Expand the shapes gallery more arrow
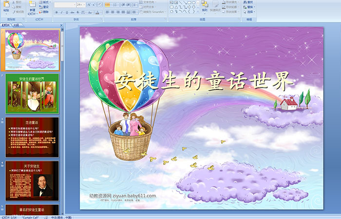The width and height of the screenshot is (341, 219). (x=198, y=11)
